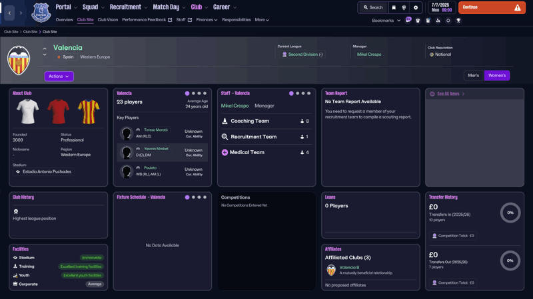The width and height of the screenshot is (533, 299).
Task: Click the Continue button
Action: pyautogui.click(x=492, y=7)
